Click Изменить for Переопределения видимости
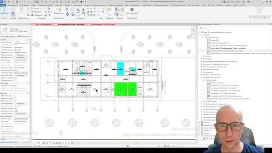Image resolution: width=272 pixels, height=153 pixels. [21, 55]
